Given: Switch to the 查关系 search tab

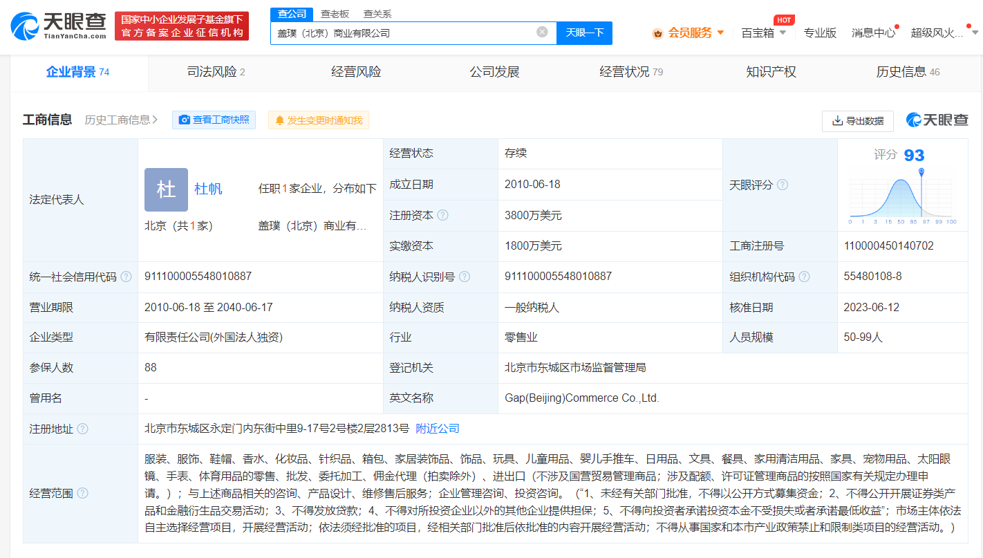Looking at the screenshot, I should coord(377,14).
